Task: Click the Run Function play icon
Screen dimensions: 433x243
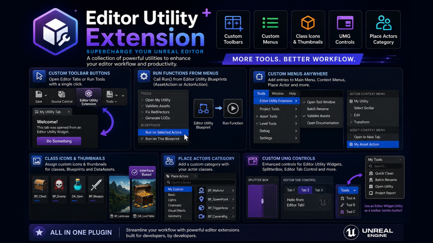Action: (x=233, y=108)
